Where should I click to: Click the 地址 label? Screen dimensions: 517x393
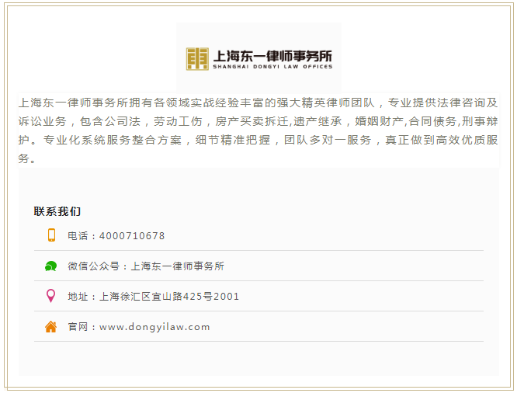[x=78, y=297]
